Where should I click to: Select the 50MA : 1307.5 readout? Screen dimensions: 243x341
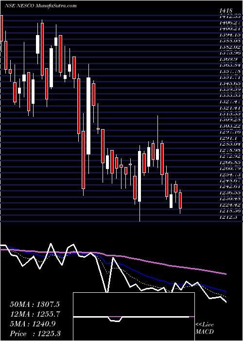tap(35, 304)
